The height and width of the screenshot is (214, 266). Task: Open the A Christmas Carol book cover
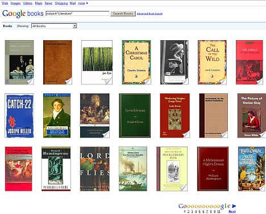(x=136, y=62)
